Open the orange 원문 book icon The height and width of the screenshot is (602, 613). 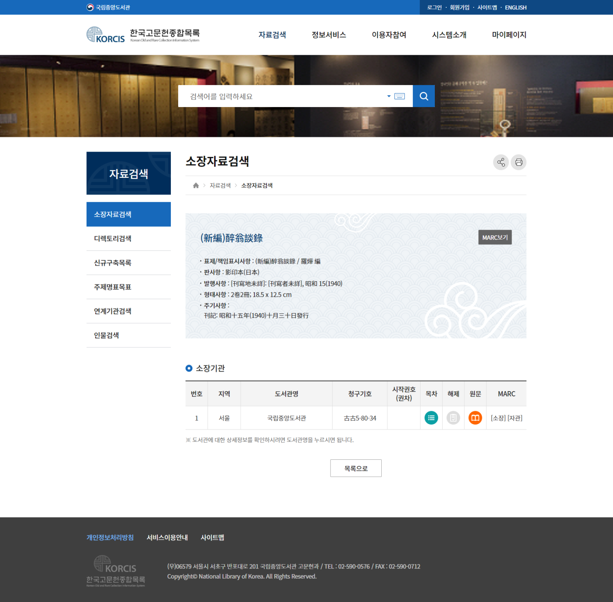click(x=475, y=418)
